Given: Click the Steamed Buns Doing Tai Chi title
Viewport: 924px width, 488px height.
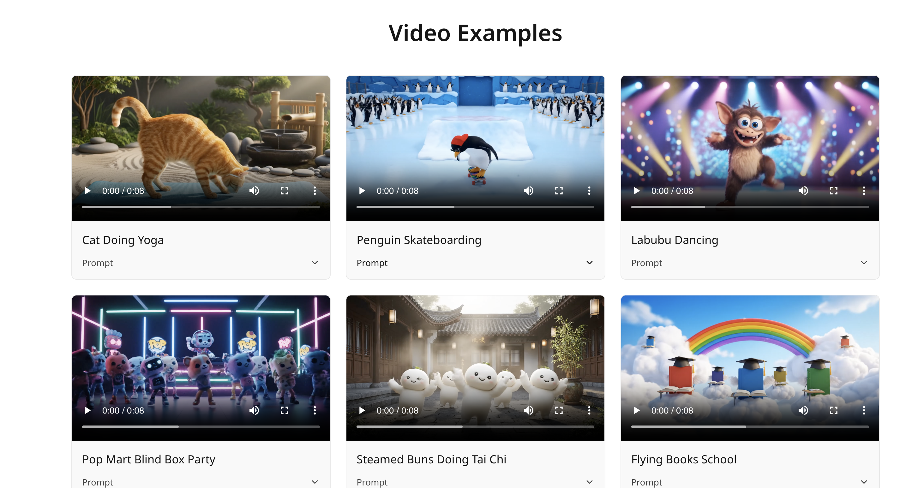Looking at the screenshot, I should tap(431, 459).
